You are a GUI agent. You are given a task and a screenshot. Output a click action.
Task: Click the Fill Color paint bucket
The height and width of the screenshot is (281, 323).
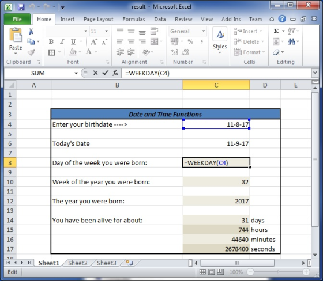(73, 52)
